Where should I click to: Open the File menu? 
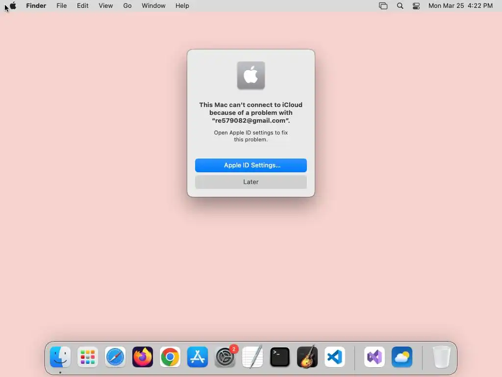pos(61,6)
